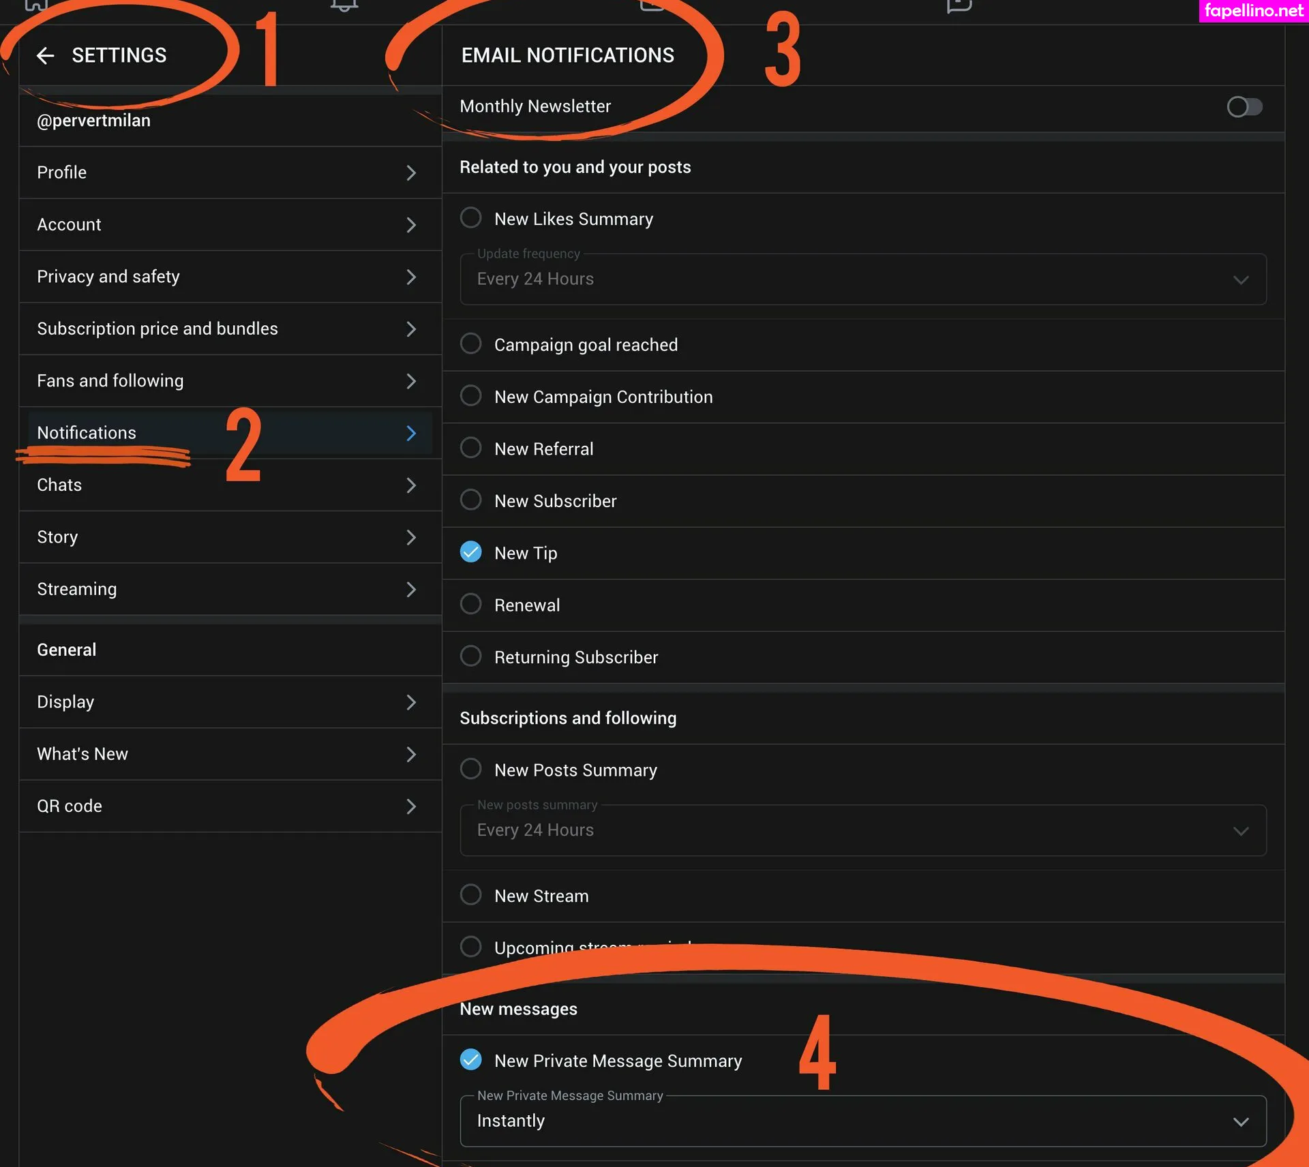Toggle the Monthly Newsletter switch
Viewport: 1309px width, 1167px height.
(x=1244, y=107)
